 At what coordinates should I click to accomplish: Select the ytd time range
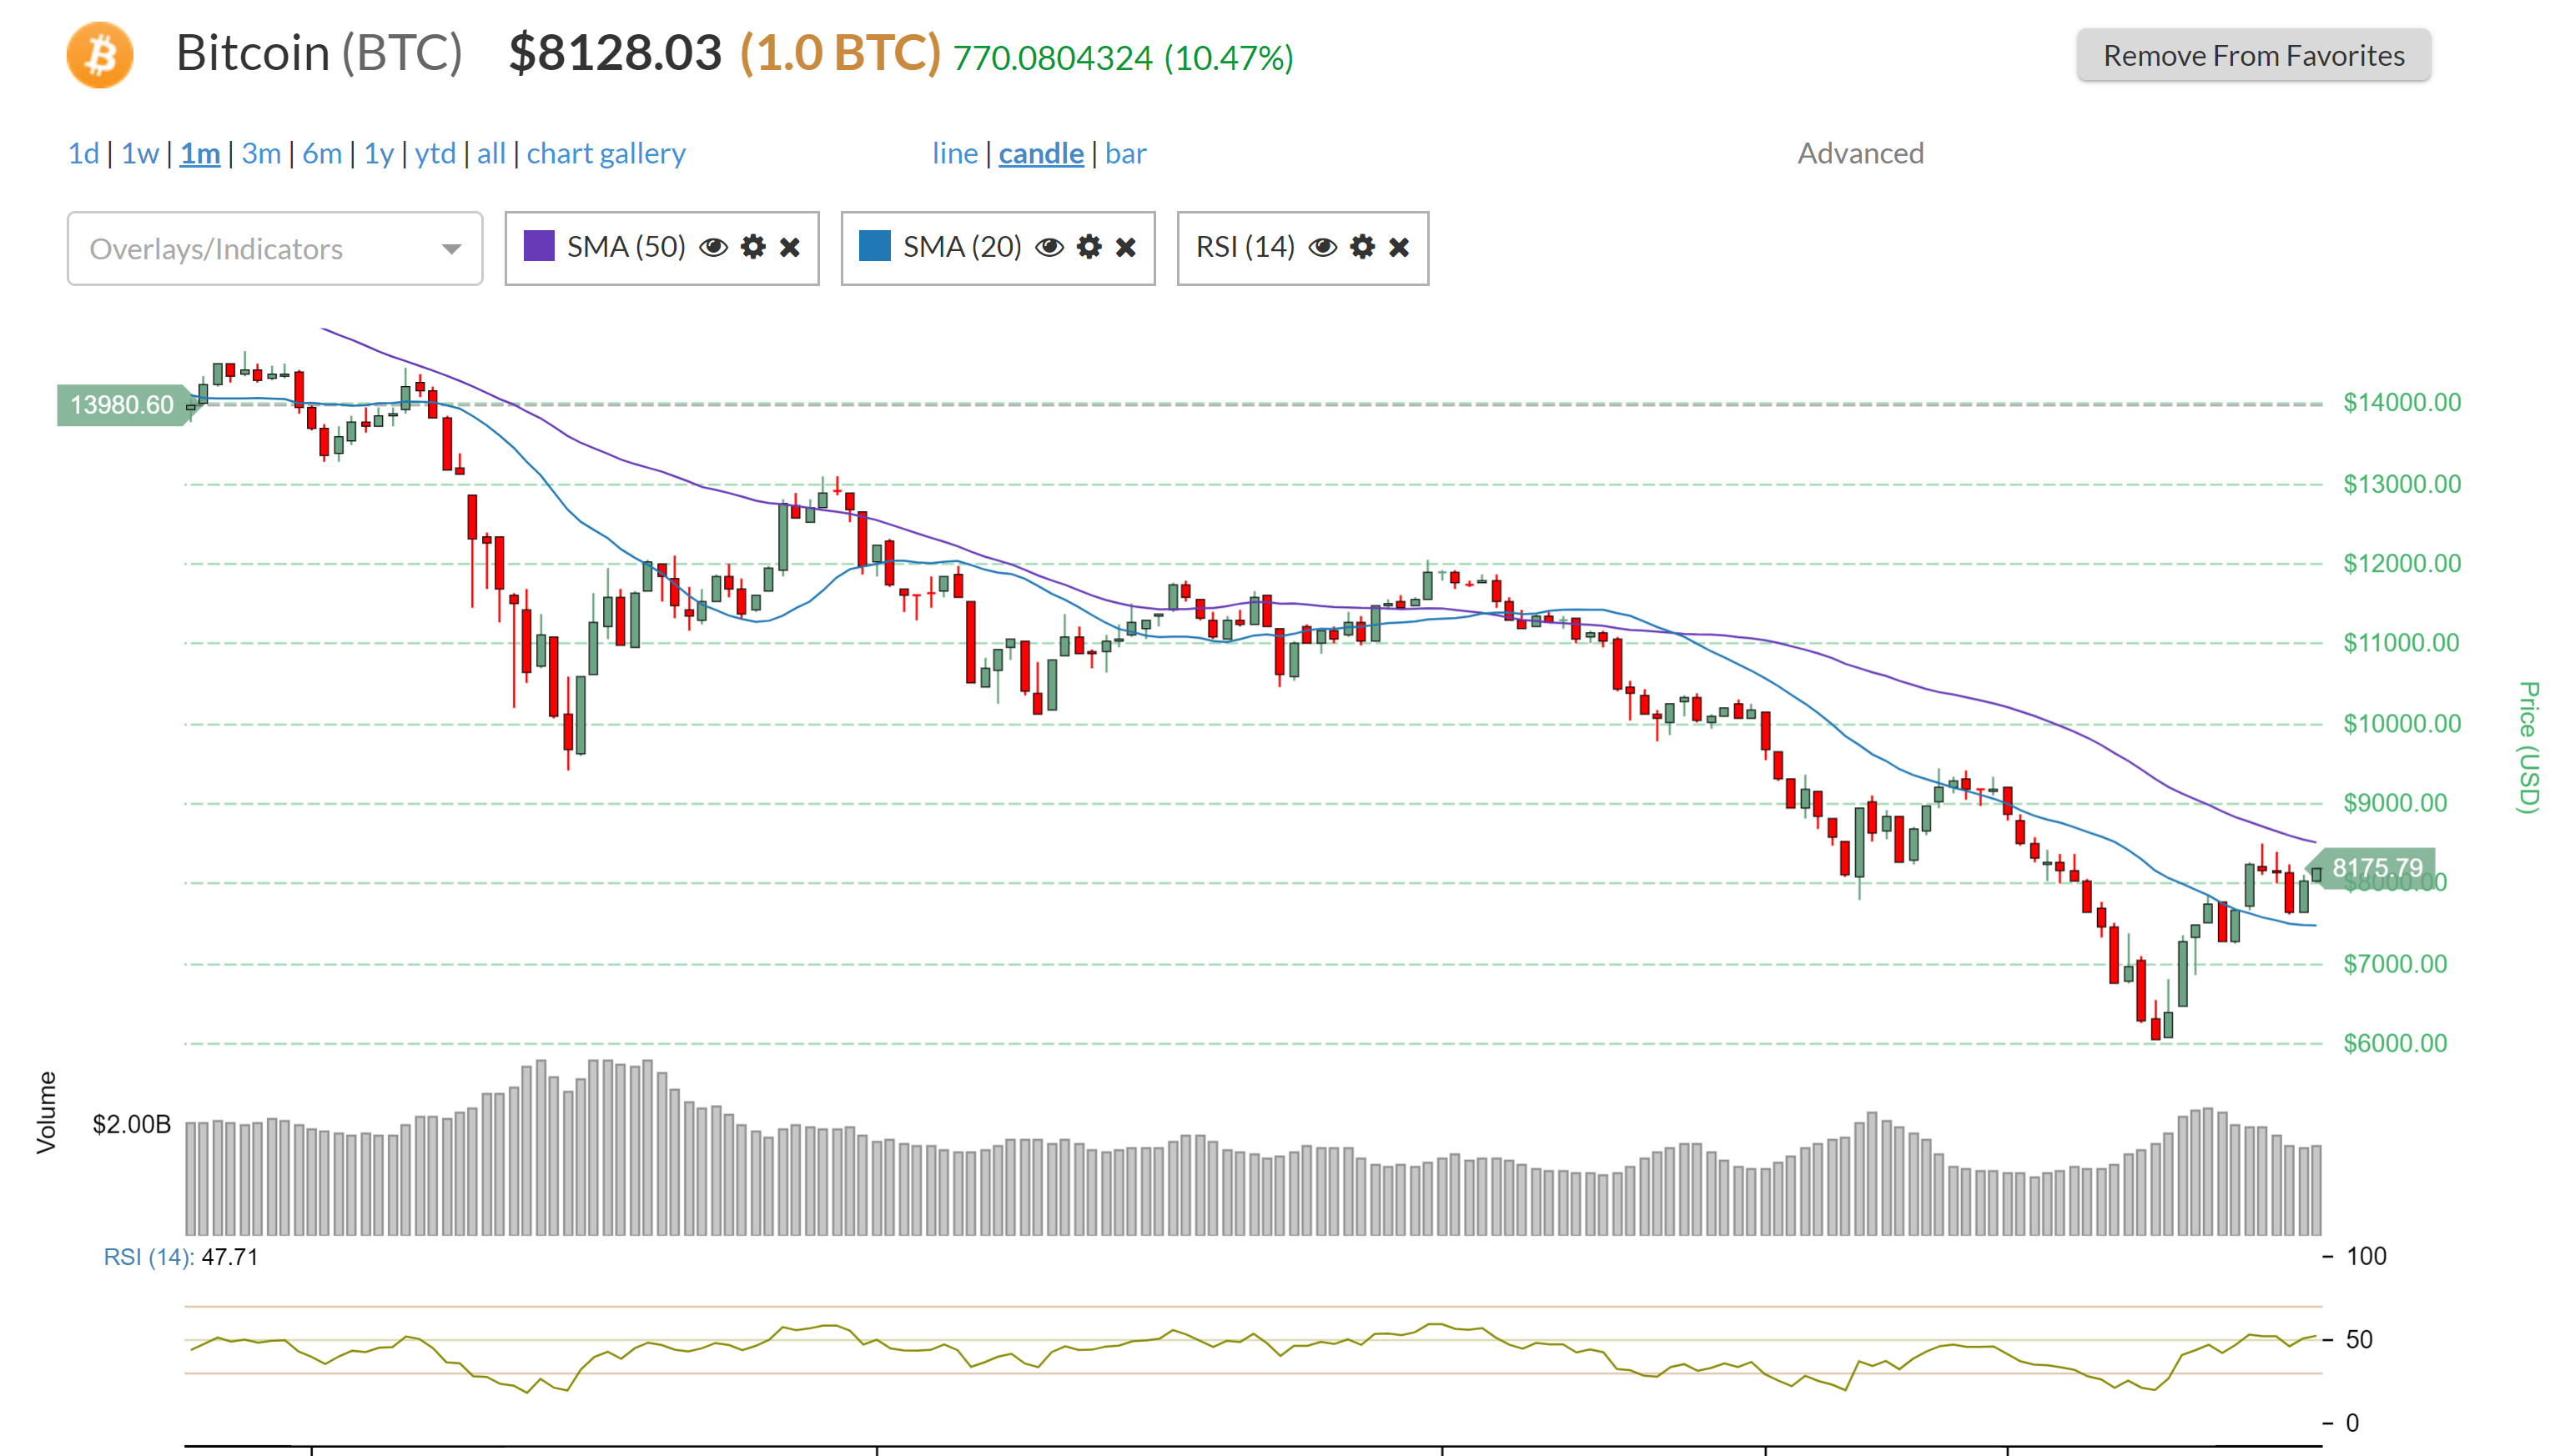tap(435, 154)
